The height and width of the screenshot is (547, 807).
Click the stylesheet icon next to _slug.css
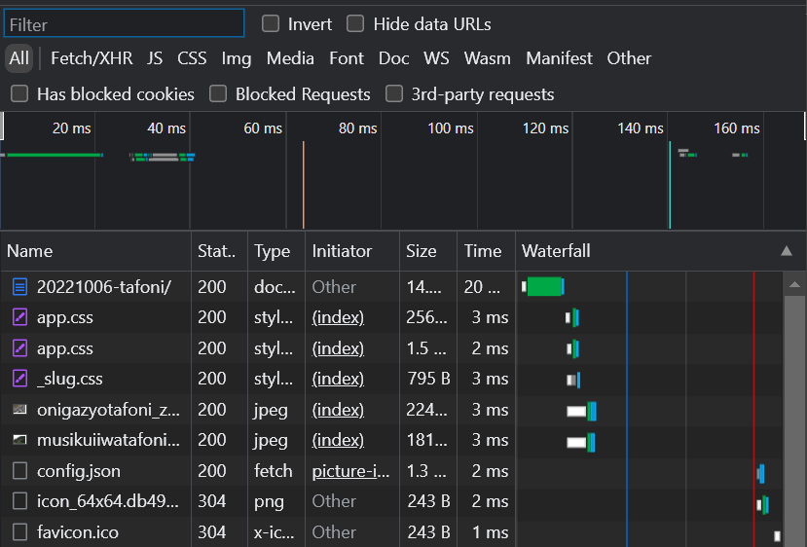point(19,379)
